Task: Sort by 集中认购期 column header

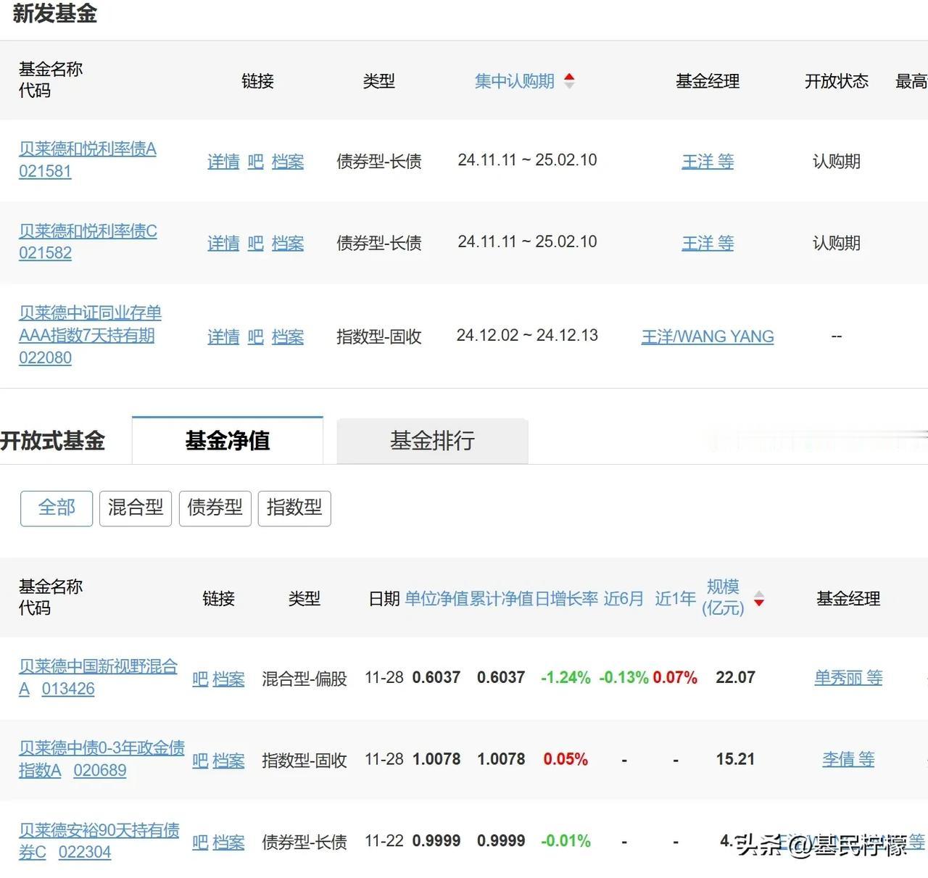Action: click(515, 81)
